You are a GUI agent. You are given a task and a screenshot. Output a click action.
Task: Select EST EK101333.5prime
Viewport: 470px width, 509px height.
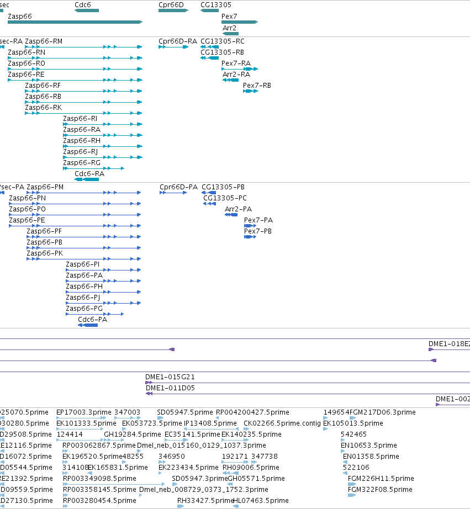tap(80, 429)
